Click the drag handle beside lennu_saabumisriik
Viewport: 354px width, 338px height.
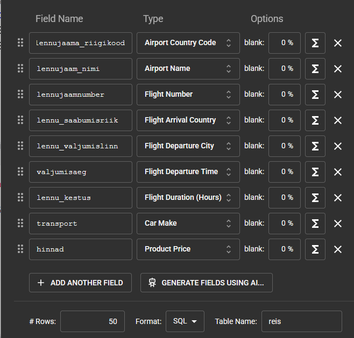20,120
